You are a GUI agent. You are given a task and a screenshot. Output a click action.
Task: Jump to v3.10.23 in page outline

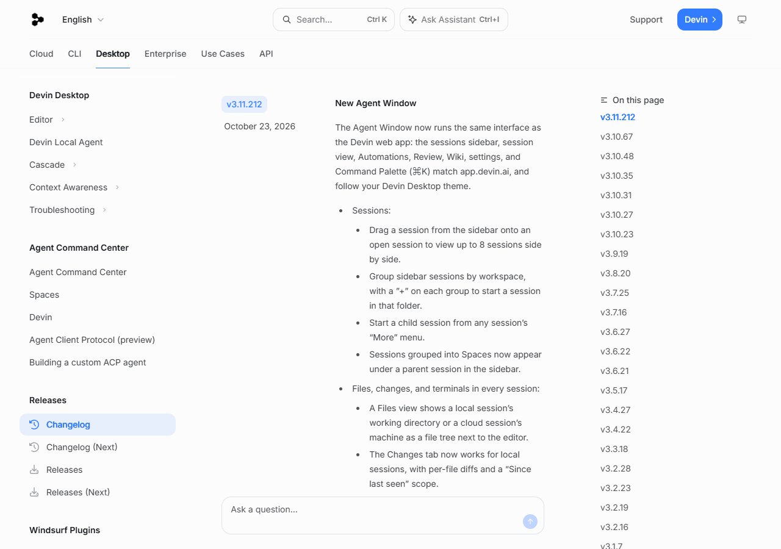(617, 234)
